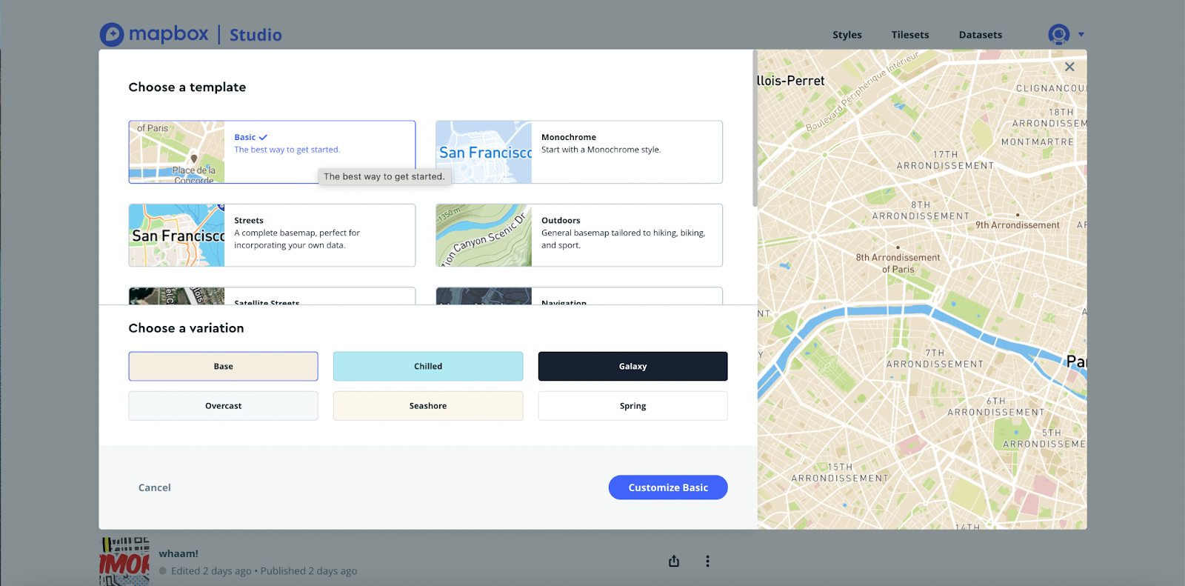The height and width of the screenshot is (586, 1185).
Task: Click the Montmartre map label
Action: click(x=1037, y=141)
